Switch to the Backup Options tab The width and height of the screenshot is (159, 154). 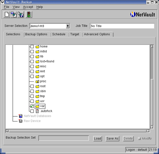36,34
